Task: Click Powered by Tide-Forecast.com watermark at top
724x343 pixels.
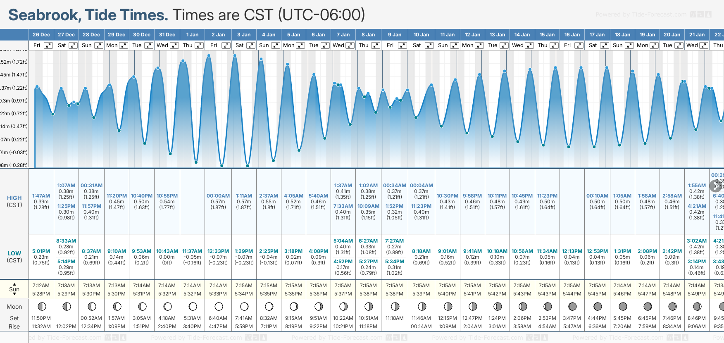Action: [x=641, y=14]
